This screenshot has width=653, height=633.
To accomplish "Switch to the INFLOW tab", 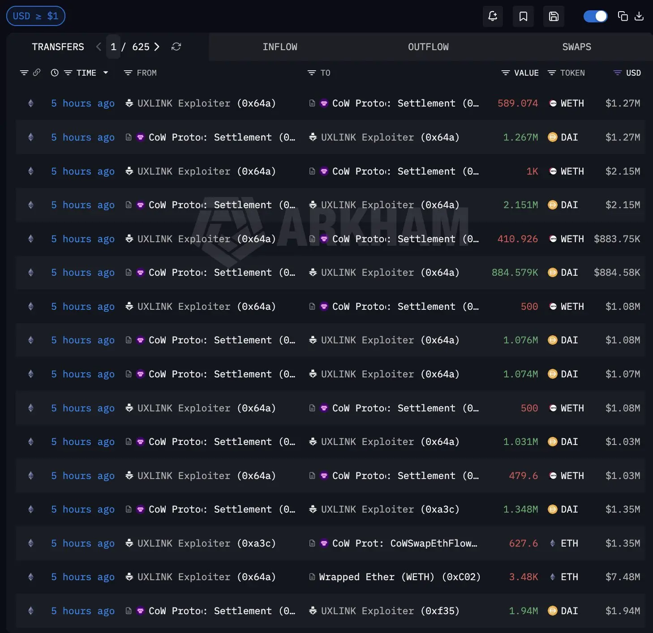I will click(280, 47).
